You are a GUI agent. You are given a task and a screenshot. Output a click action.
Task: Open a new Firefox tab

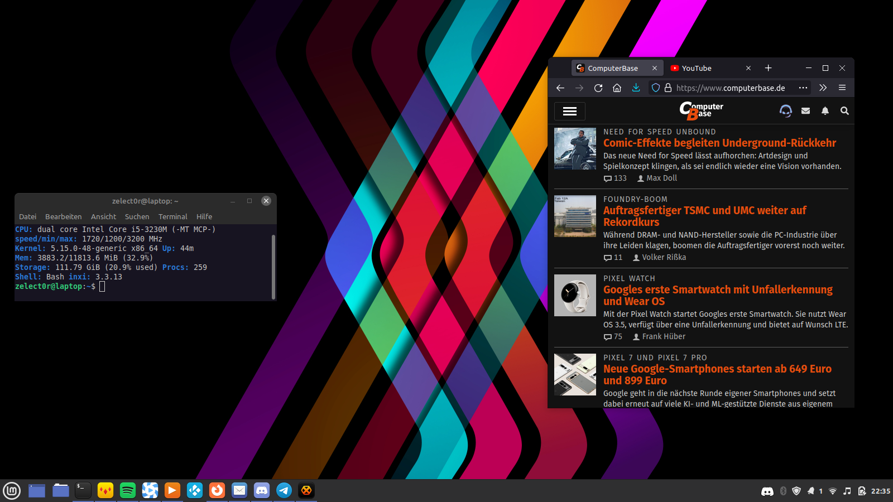point(768,68)
